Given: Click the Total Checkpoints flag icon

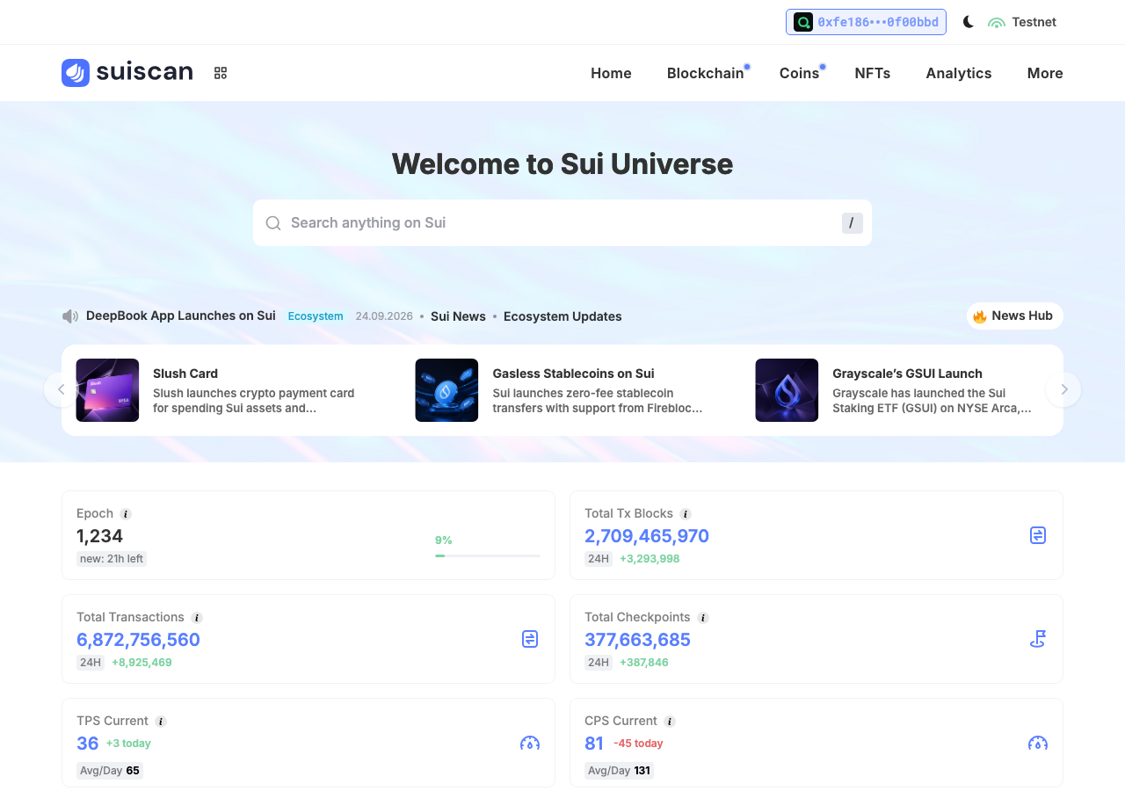Looking at the screenshot, I should (x=1038, y=639).
